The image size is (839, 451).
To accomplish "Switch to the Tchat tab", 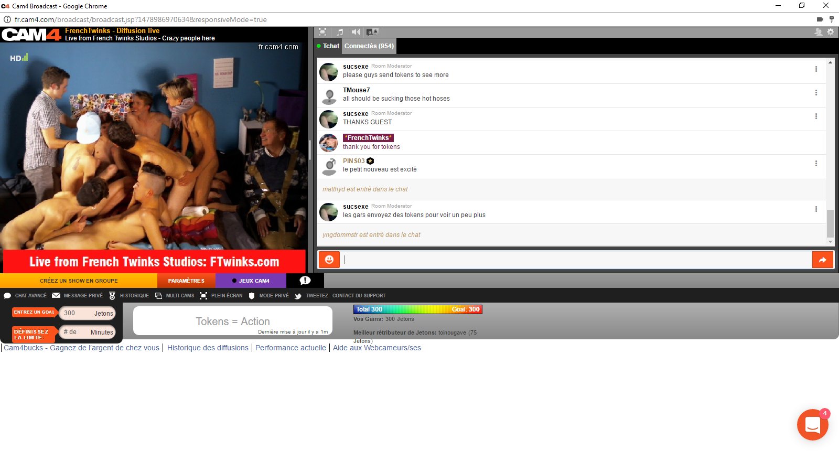I will coord(328,46).
